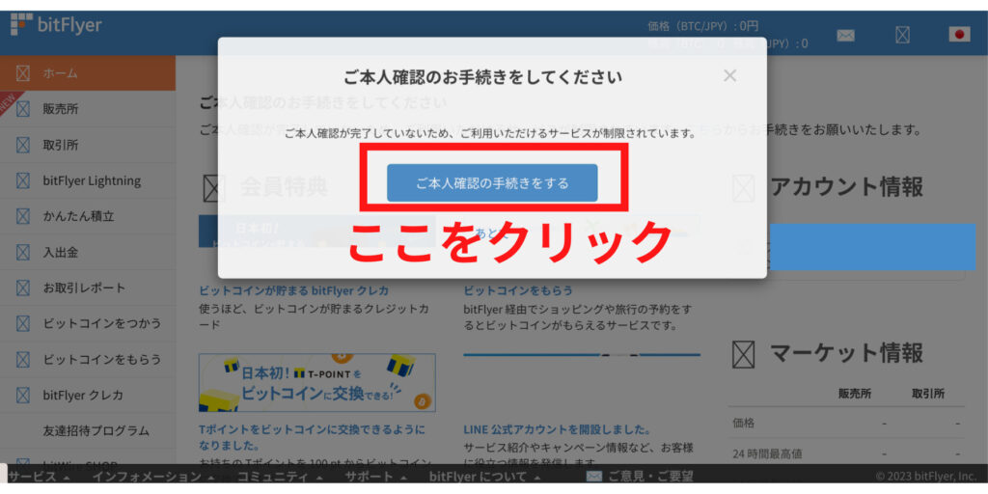Close the ご本人確認 dialog with X
Viewport: 988px width, 494px height.
point(729,76)
